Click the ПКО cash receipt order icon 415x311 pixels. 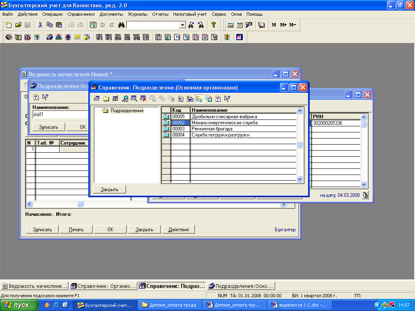tap(118, 37)
